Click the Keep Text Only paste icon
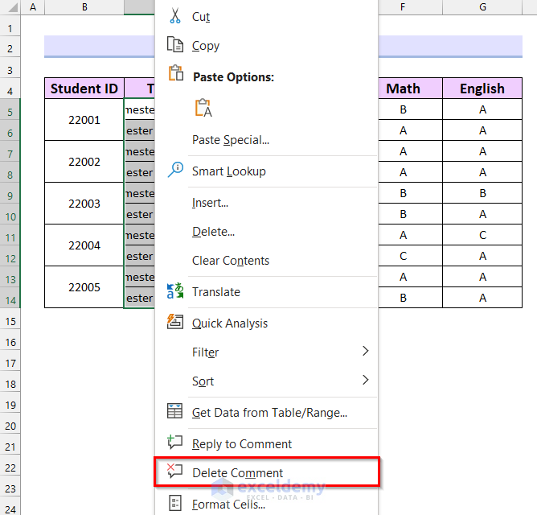 (x=203, y=108)
